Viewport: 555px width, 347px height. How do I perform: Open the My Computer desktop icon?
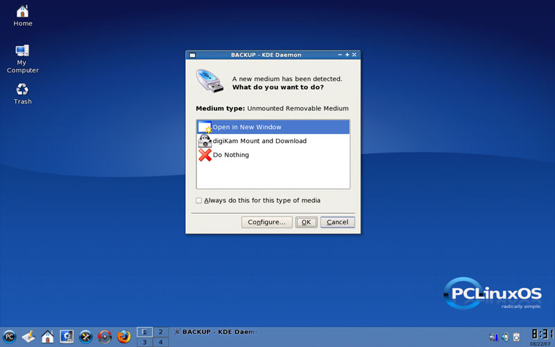(23, 59)
